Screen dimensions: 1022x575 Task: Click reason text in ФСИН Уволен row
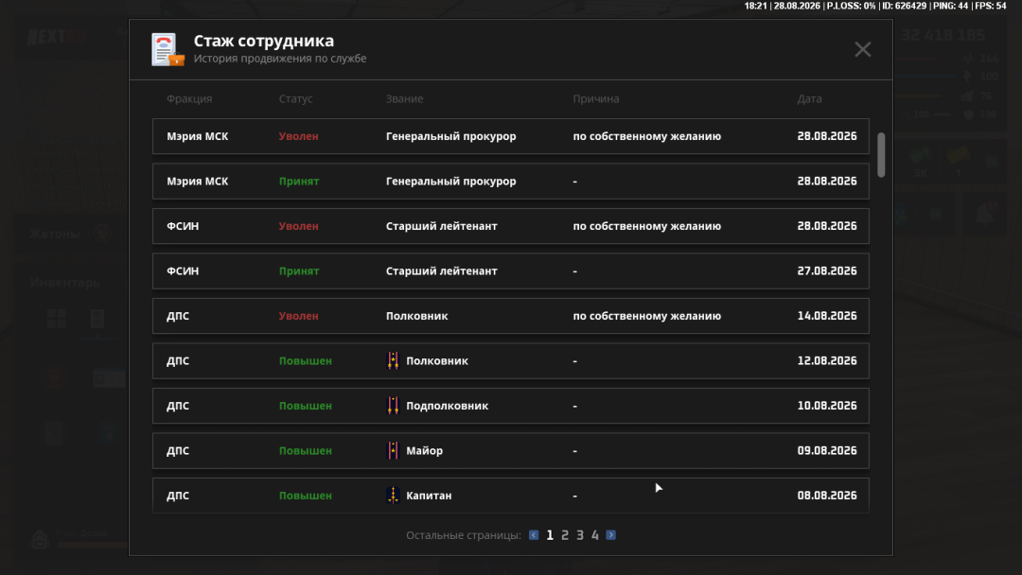[x=646, y=226]
